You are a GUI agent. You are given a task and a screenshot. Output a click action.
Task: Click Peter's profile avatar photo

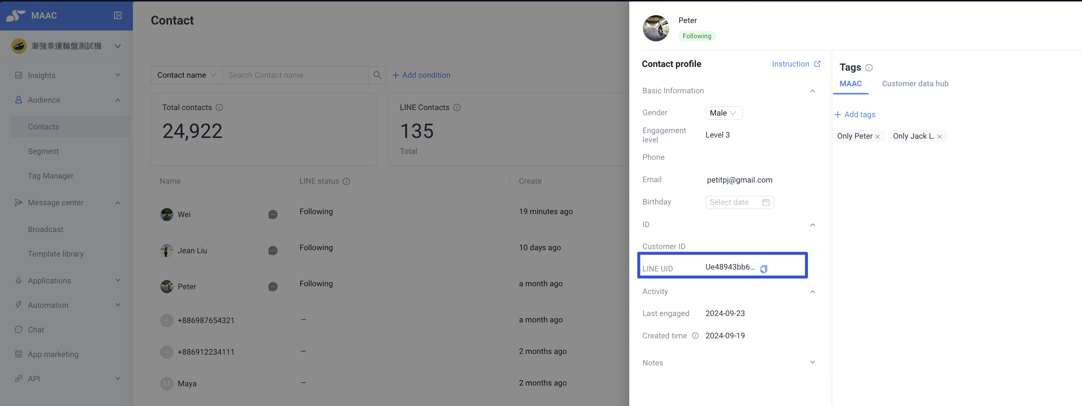tap(655, 28)
